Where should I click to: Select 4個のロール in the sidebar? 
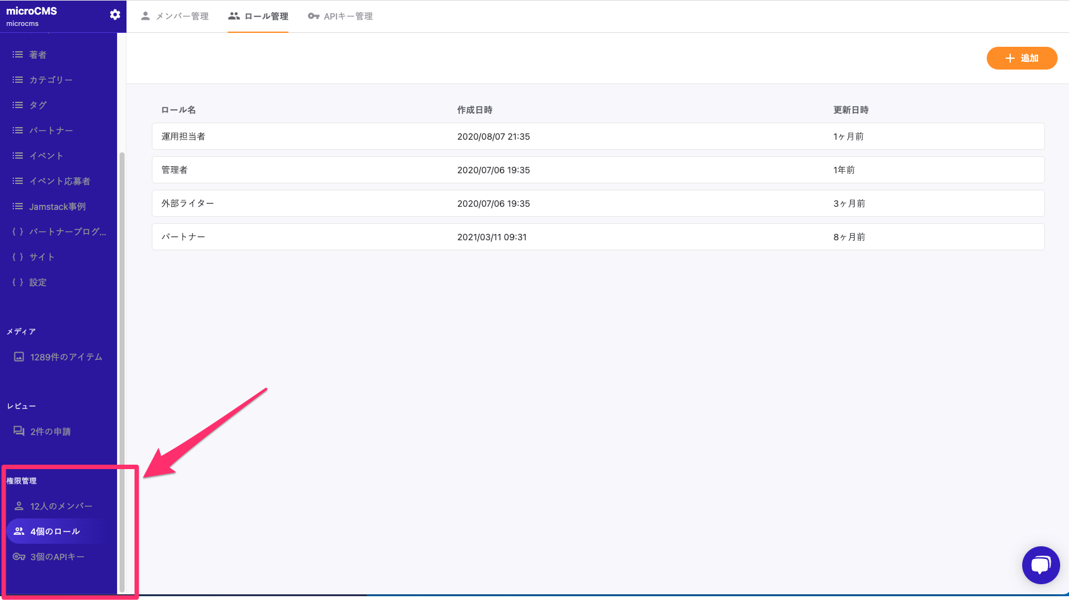[55, 532]
